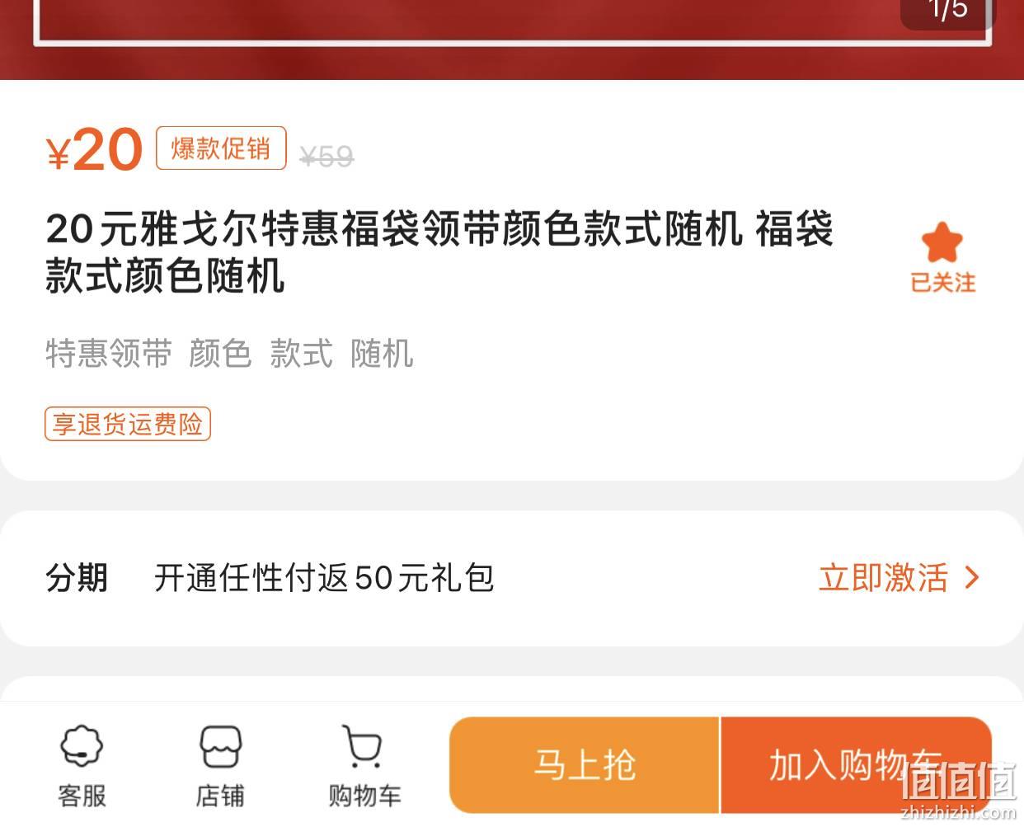
Task: Tap 加入购物车 add to cart button
Action: pyautogui.click(x=856, y=765)
